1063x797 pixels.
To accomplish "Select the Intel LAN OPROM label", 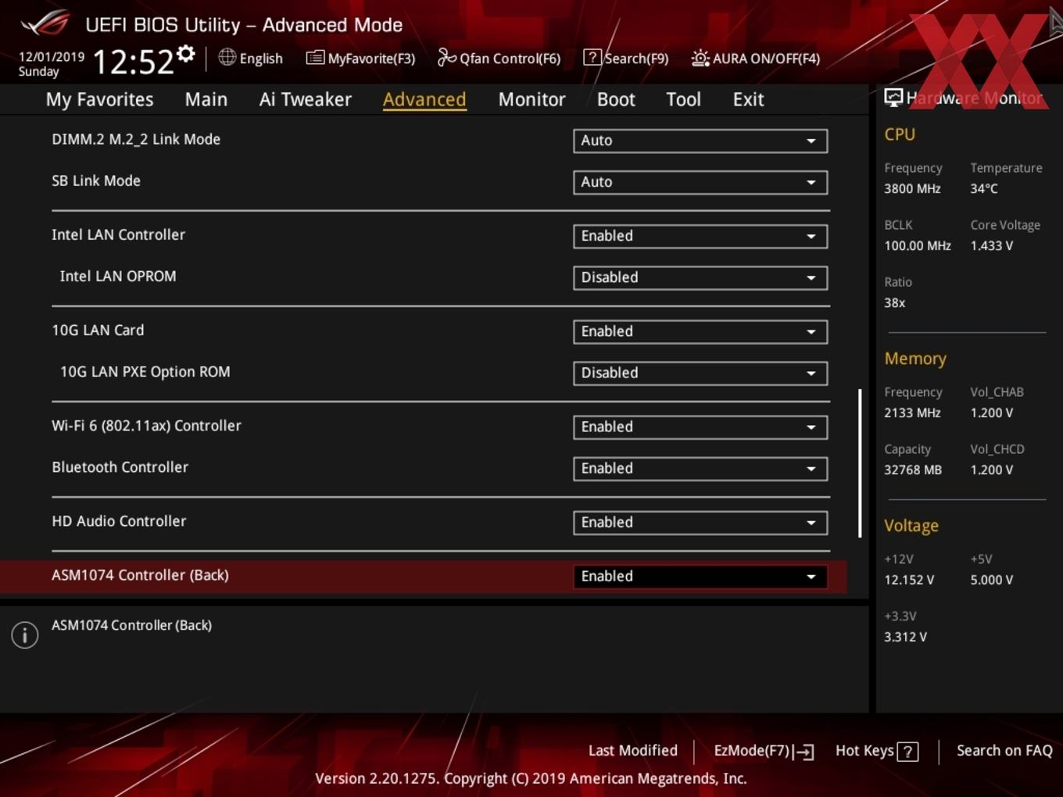I will click(118, 276).
